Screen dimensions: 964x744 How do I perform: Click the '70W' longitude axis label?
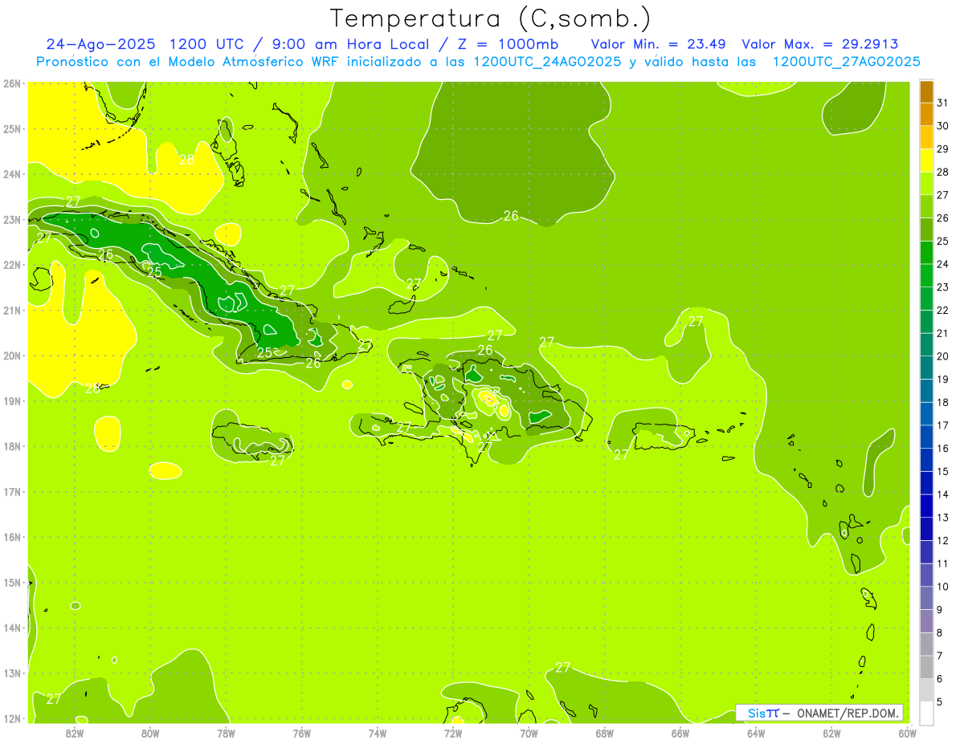pyautogui.click(x=529, y=732)
